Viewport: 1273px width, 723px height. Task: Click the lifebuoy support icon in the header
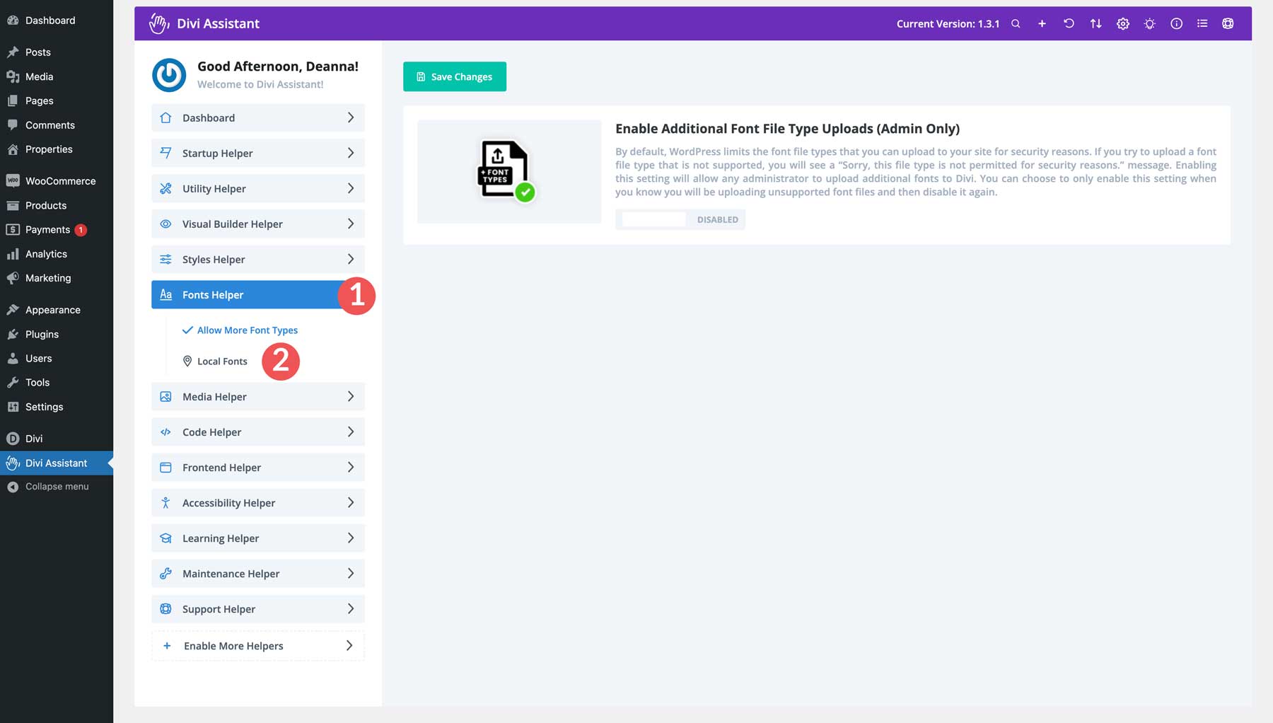coord(1228,23)
